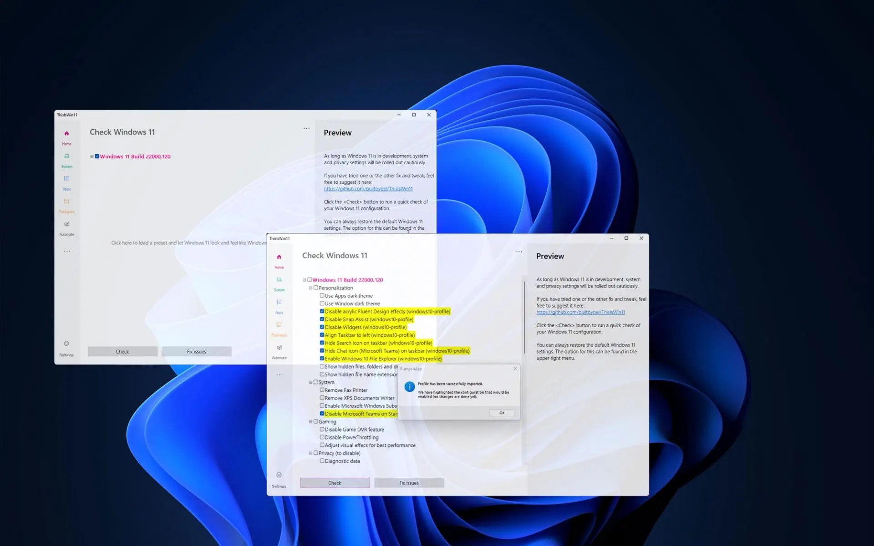The image size is (874, 546).
Task: Select the Disable PowerThrottling row
Action: (351, 437)
